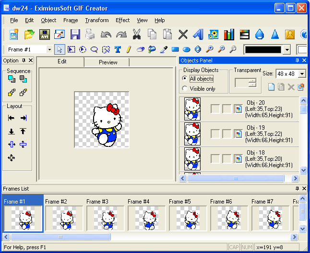This screenshot has width=310, height=253.
Task: Select the Text T tool
Action: click(118, 49)
